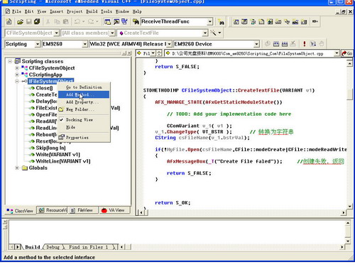Switch to the Debug output tab
This screenshot has width=355, height=267.
point(53,247)
